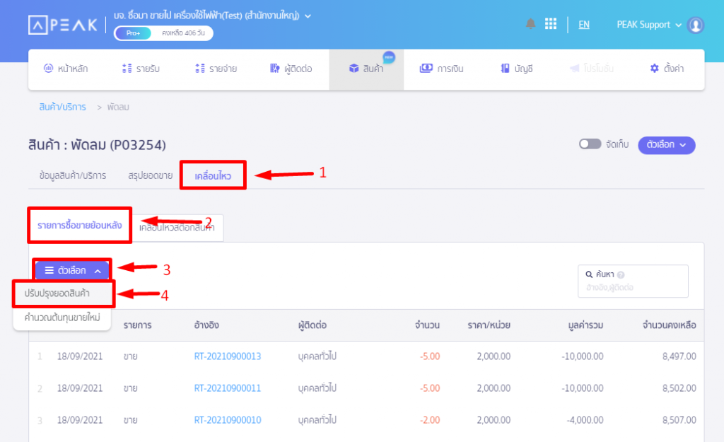Open the บัญชี menu
Viewport: 724px width, 442px height.
pos(517,69)
